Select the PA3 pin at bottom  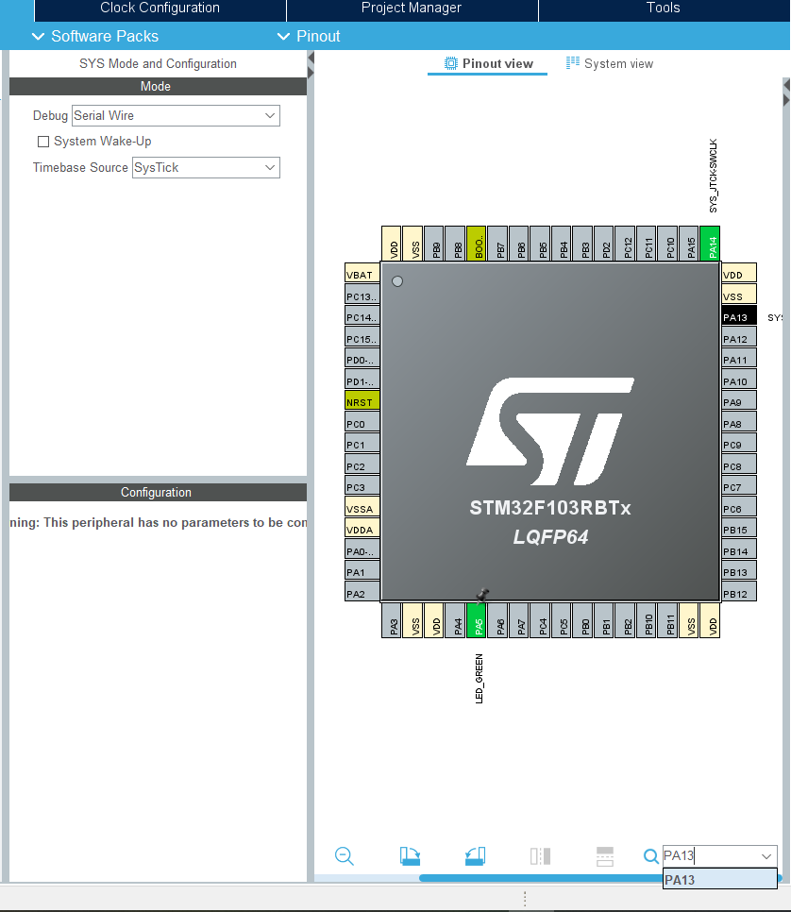coord(392,620)
